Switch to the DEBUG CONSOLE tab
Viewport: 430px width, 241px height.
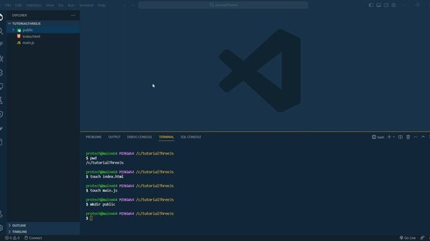tap(139, 137)
